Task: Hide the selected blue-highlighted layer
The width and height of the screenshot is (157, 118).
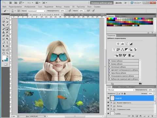Action: [x=108, y=98]
